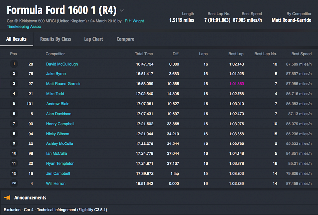Open David McCullough's competitor link
The width and height of the screenshot is (318, 215).
62,64
